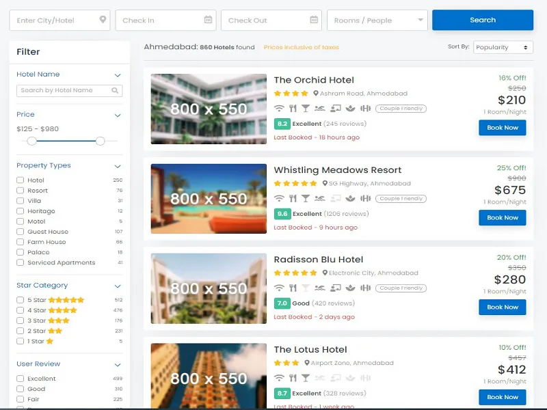
Task: Click the WiFi icon for The Lotus Hotel
Action: [x=279, y=378]
